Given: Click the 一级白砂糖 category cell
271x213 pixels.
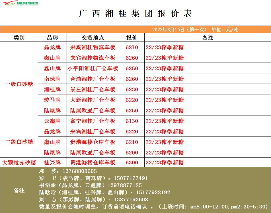Looking at the screenshot, I should (x=19, y=84).
